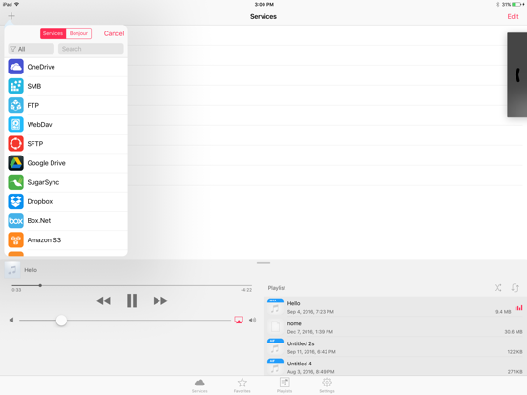Tap the Dropbox label
527x395 pixels.
click(40, 201)
